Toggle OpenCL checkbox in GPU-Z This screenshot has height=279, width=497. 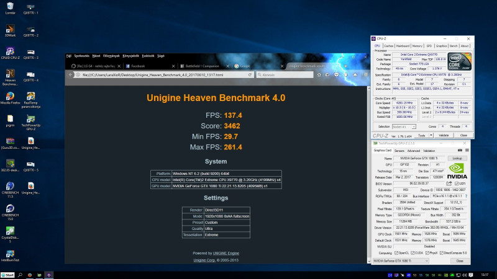point(396,253)
